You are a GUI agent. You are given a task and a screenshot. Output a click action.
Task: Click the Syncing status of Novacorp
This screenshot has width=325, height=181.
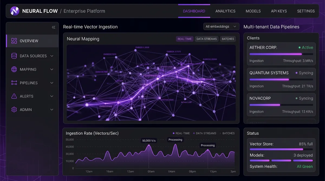pyautogui.click(x=304, y=98)
